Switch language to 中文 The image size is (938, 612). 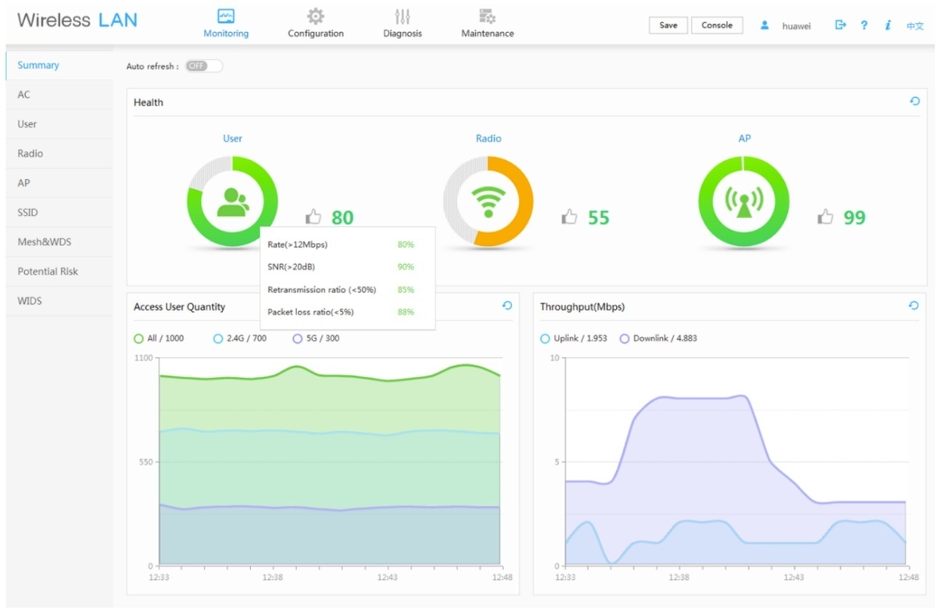click(x=915, y=26)
